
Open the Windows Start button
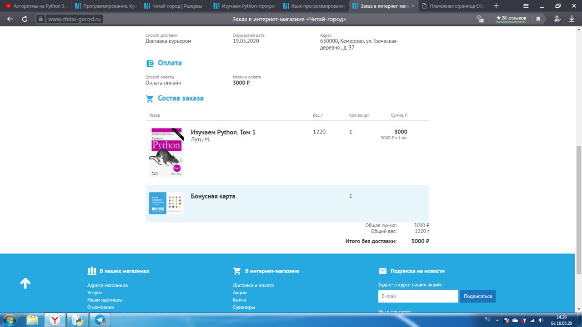click(x=9, y=320)
